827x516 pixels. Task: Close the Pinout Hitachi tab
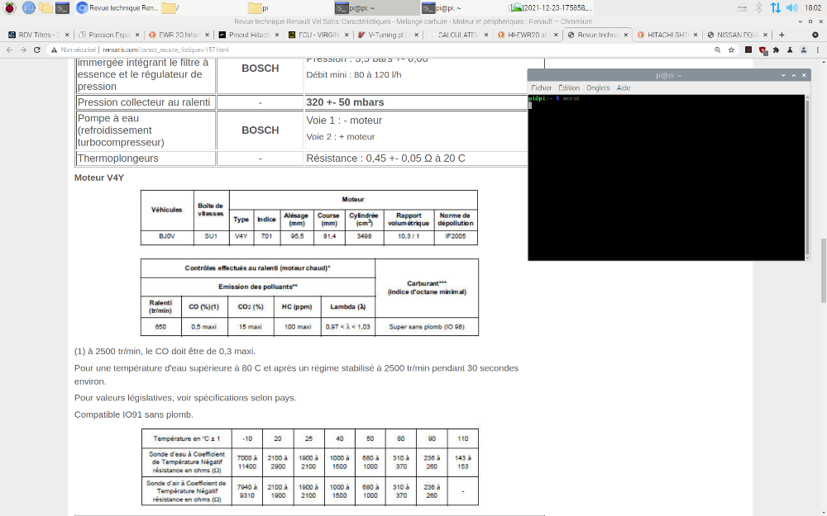coord(278,36)
